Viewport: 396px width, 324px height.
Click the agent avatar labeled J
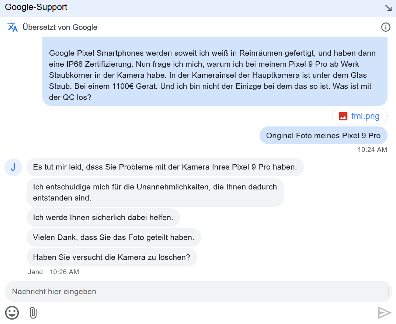(13, 167)
